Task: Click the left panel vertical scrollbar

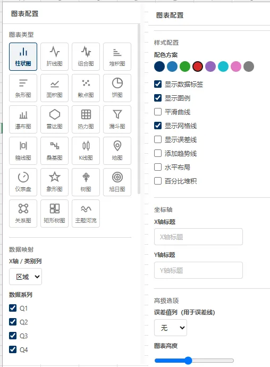Action: point(139,109)
